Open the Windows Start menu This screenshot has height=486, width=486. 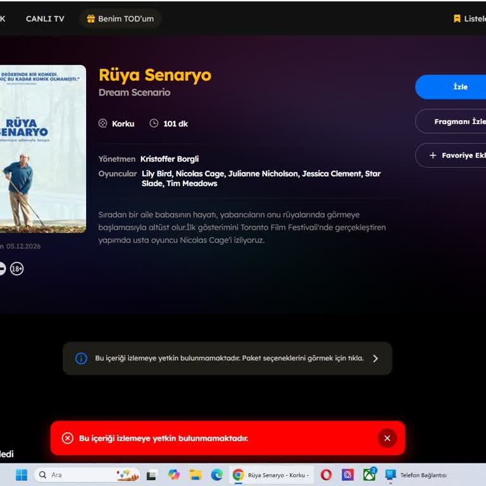(22, 475)
